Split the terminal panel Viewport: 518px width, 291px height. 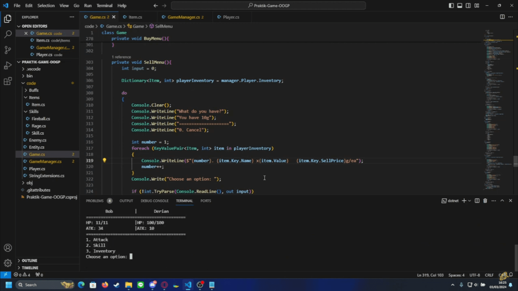pos(477,201)
